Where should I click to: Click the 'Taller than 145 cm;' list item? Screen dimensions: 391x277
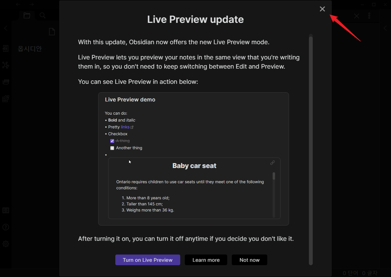(x=145, y=204)
